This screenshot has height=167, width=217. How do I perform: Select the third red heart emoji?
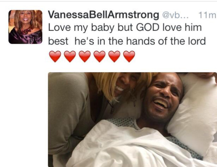click(x=85, y=56)
